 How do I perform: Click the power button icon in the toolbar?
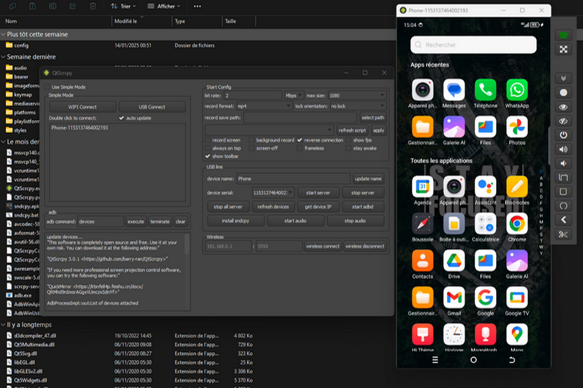[x=564, y=135]
